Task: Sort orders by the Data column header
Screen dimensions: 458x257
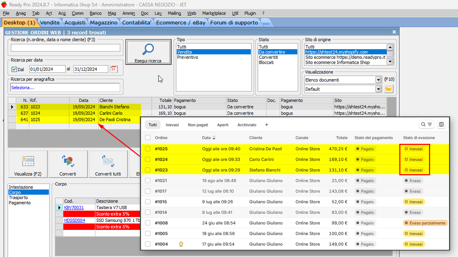Action: (x=209, y=138)
